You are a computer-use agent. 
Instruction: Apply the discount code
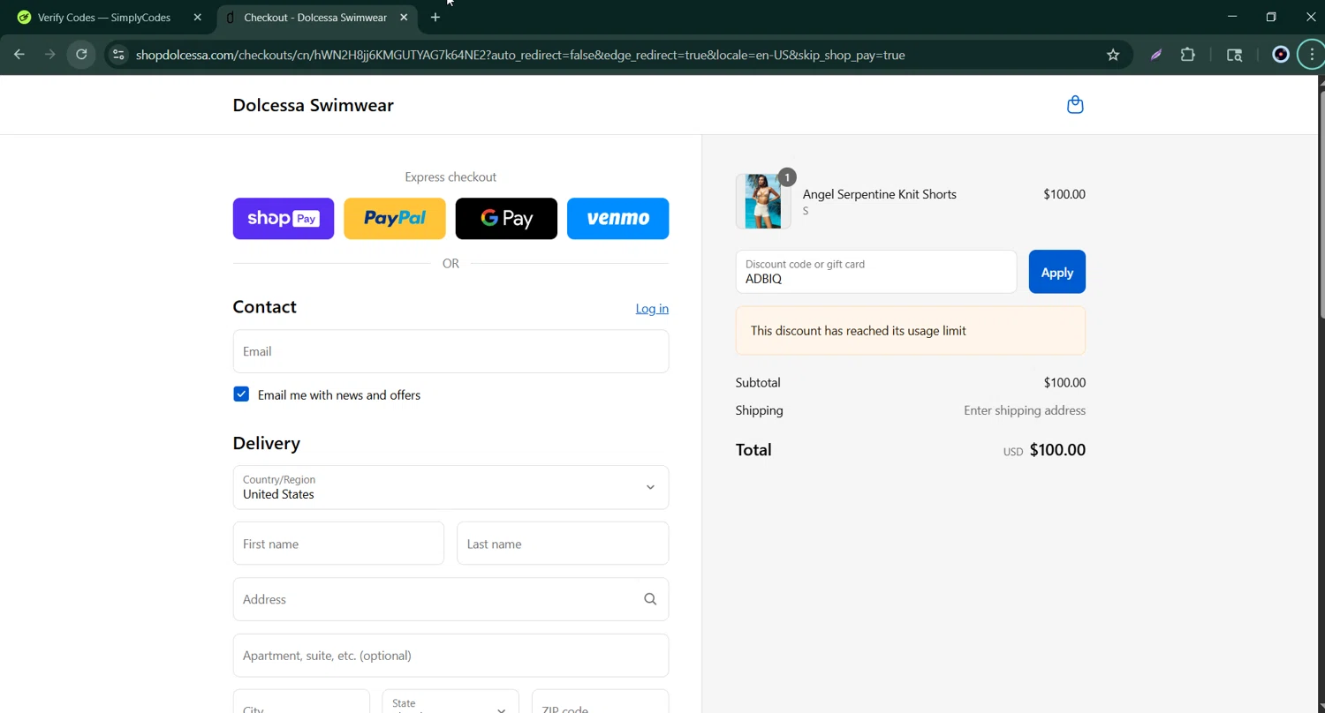[1056, 272]
